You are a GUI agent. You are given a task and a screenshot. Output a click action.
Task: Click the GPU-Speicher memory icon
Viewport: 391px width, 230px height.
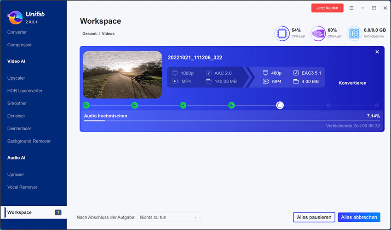point(354,33)
